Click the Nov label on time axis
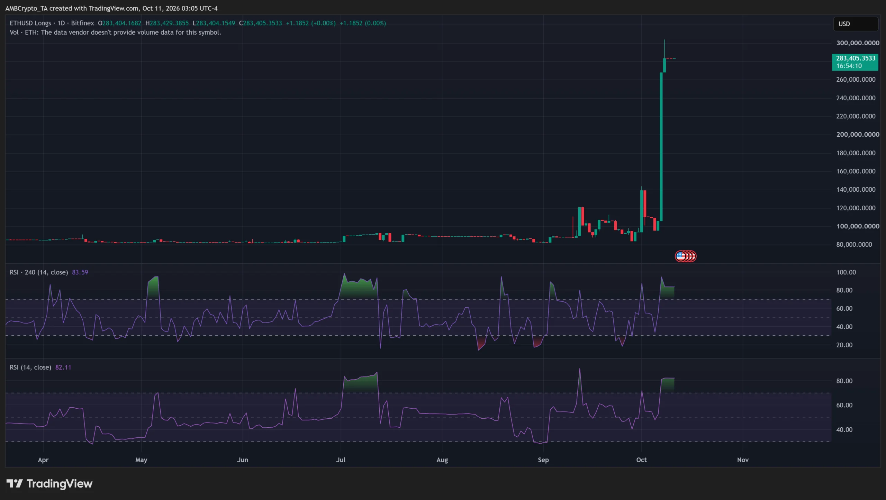The width and height of the screenshot is (886, 500). click(743, 460)
